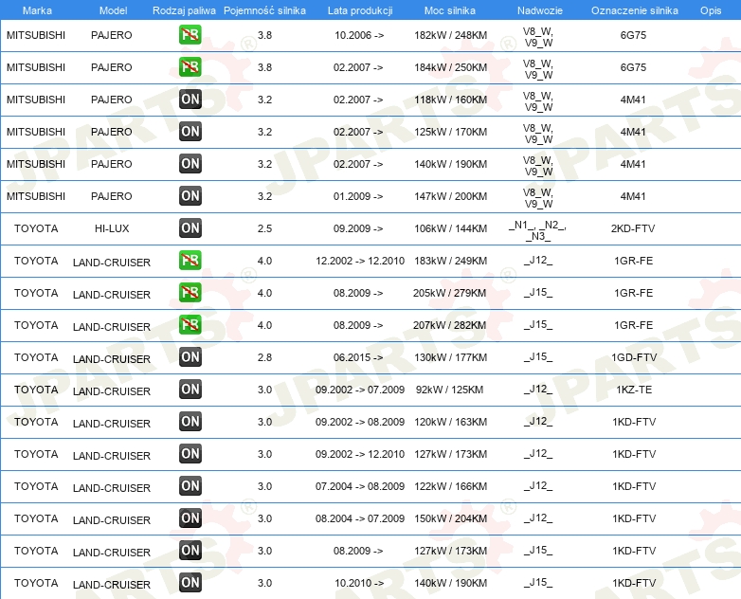Click the petrol icon in Land-Cruiser 207kW row
The width and height of the screenshot is (741, 599).
pyautogui.click(x=190, y=324)
